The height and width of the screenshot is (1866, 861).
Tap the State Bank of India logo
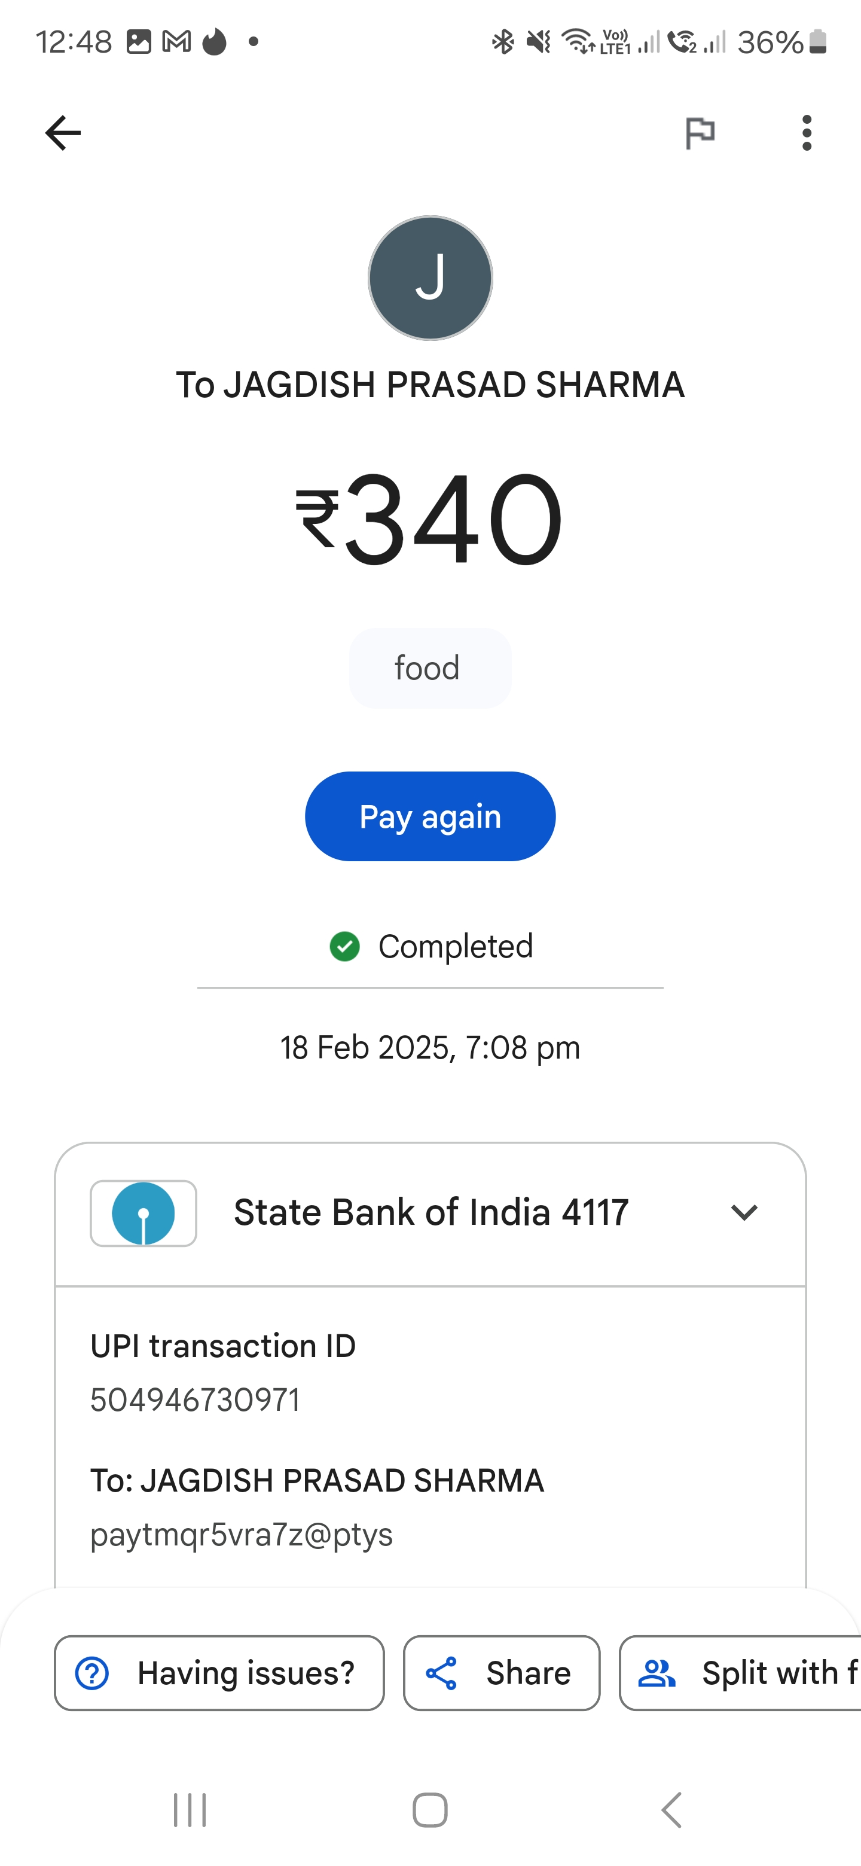click(143, 1213)
